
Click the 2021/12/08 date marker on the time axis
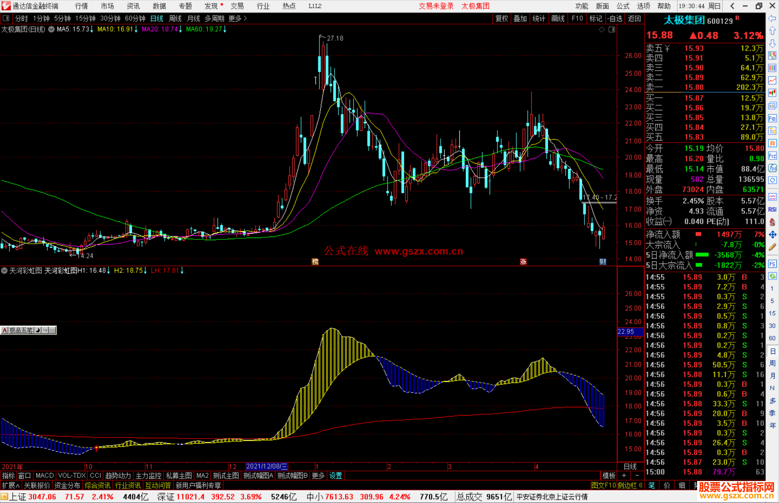[x=267, y=467]
